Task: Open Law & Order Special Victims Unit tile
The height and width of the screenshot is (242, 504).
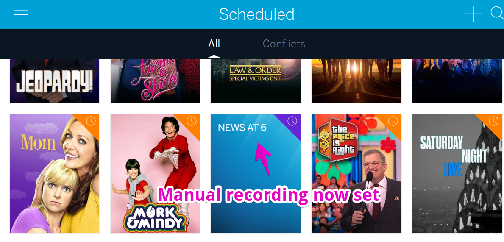Action: tap(256, 81)
